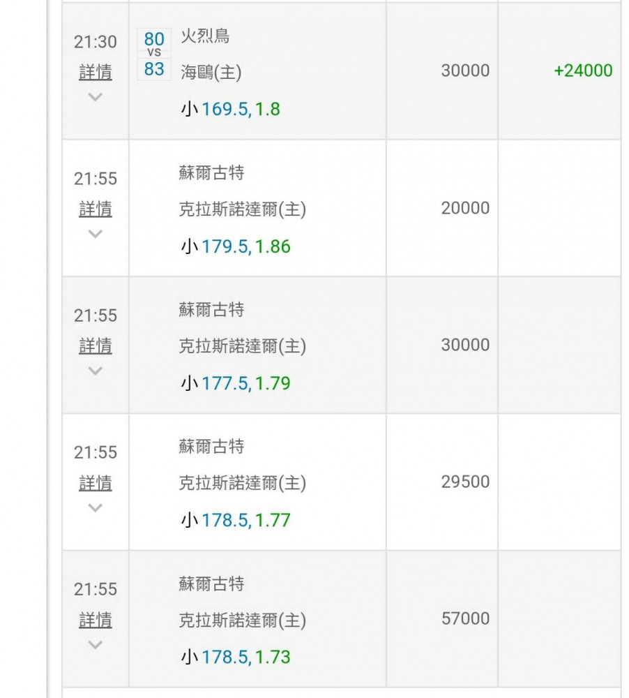The width and height of the screenshot is (629, 698).
Task: Expand chevron of 小 179.5, 1.86 bet row
Action: (x=96, y=234)
